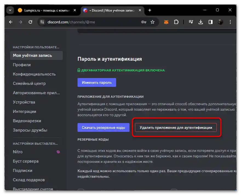This screenshot has height=195, width=241.
Task: Open Устройства settings
Action: coord(36,102)
